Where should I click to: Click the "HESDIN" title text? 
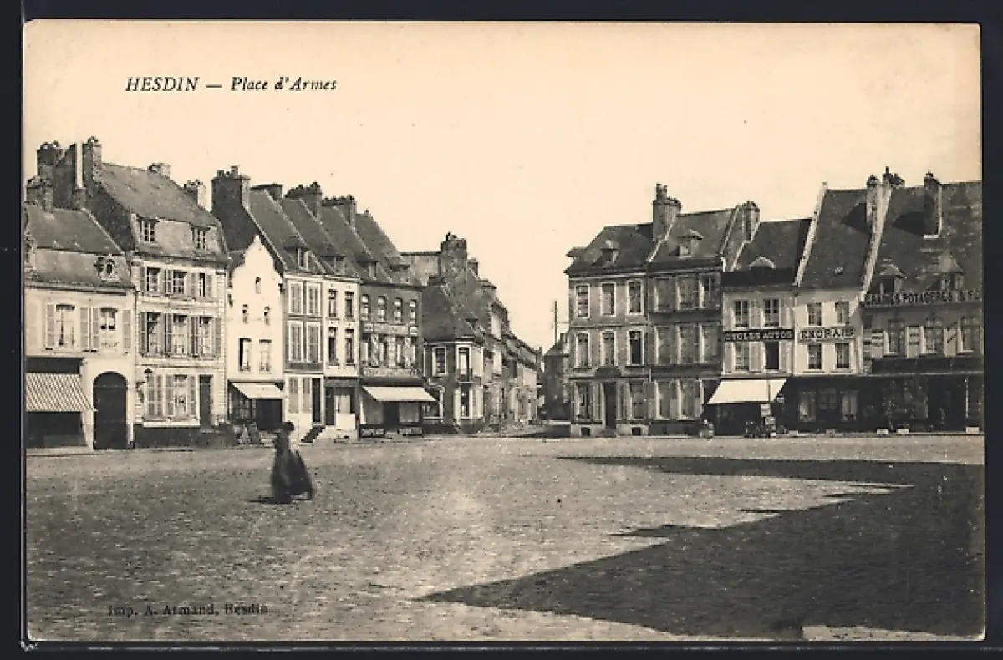[162, 84]
